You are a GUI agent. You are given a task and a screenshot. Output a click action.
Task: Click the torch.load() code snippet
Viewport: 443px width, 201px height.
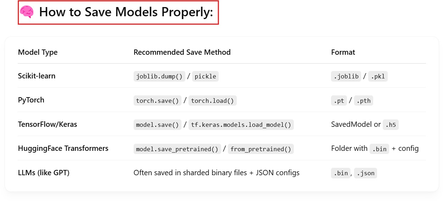click(x=212, y=101)
